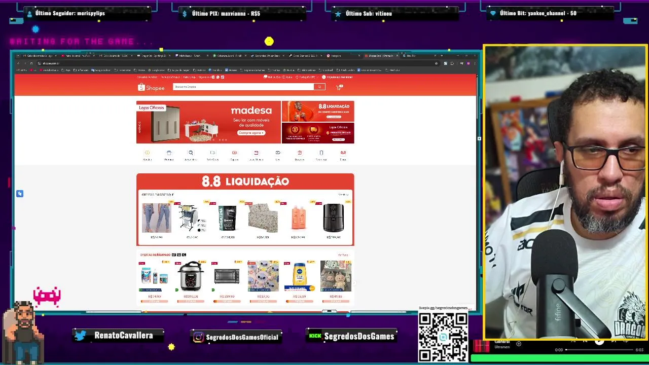Click the music player play button

coord(599,341)
